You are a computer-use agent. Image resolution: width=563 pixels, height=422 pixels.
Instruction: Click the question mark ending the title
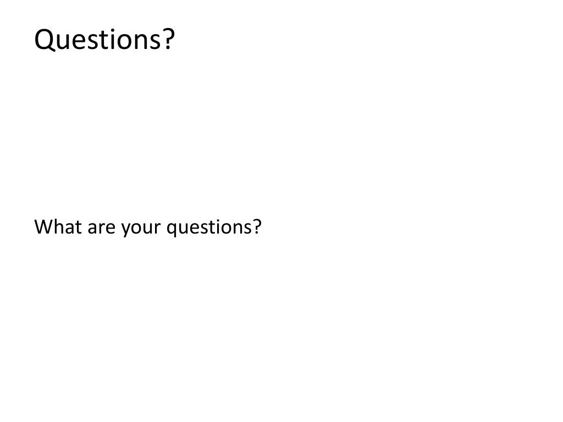tap(169, 39)
